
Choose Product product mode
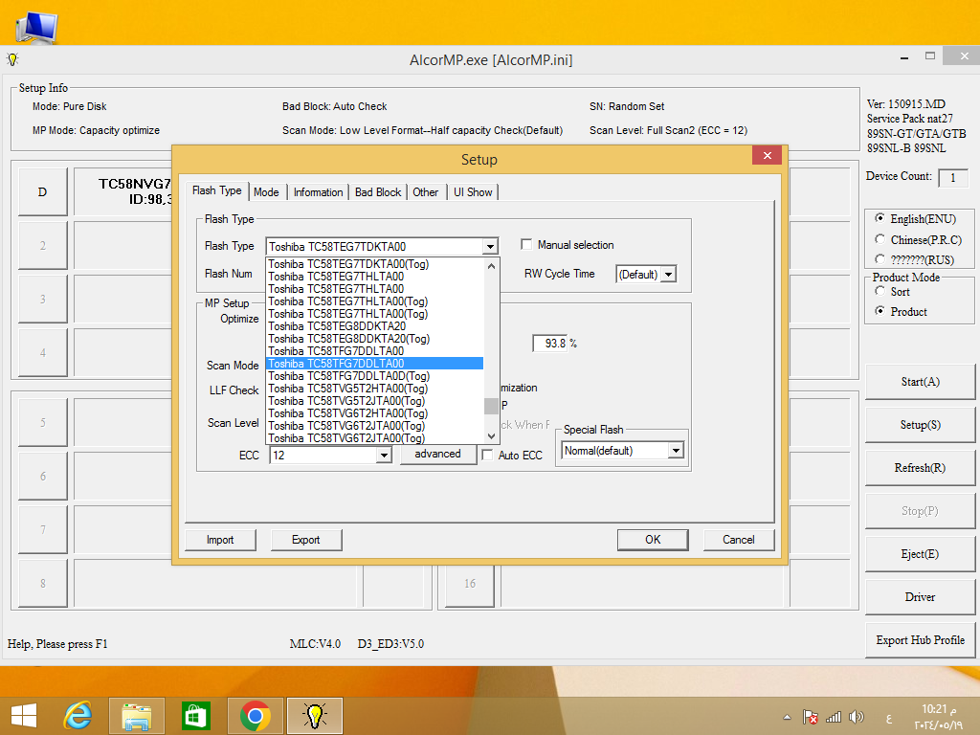[880, 311]
